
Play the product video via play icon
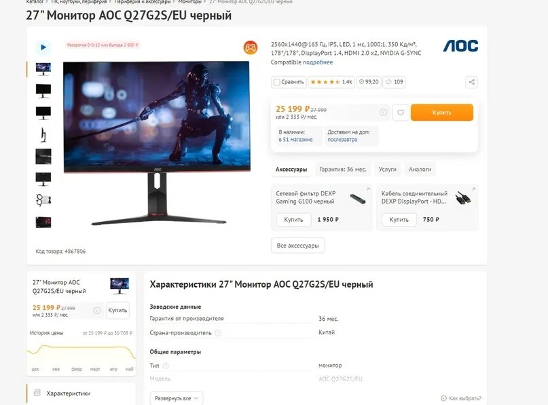click(43, 47)
